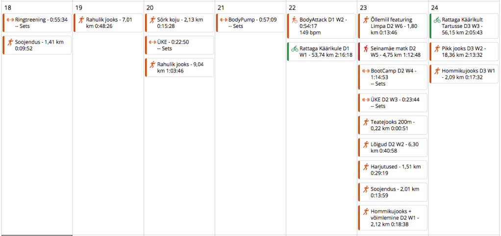Open the Õllemiil featuring Limpa activity
The height and width of the screenshot is (236, 501).
(x=397, y=25)
